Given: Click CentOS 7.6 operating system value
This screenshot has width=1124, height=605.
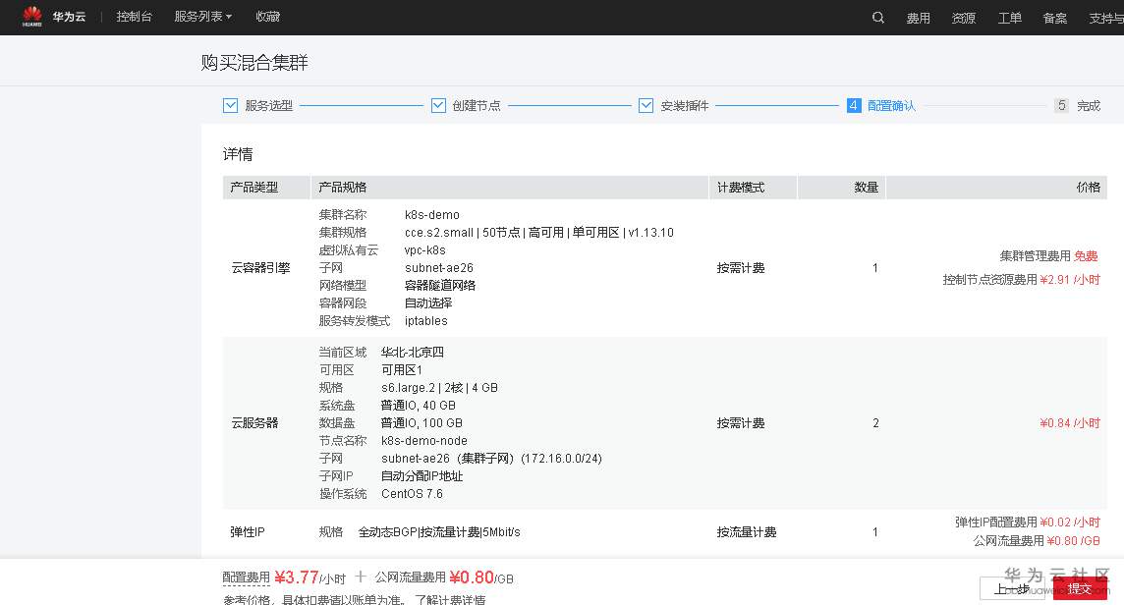Looking at the screenshot, I should (x=413, y=493).
